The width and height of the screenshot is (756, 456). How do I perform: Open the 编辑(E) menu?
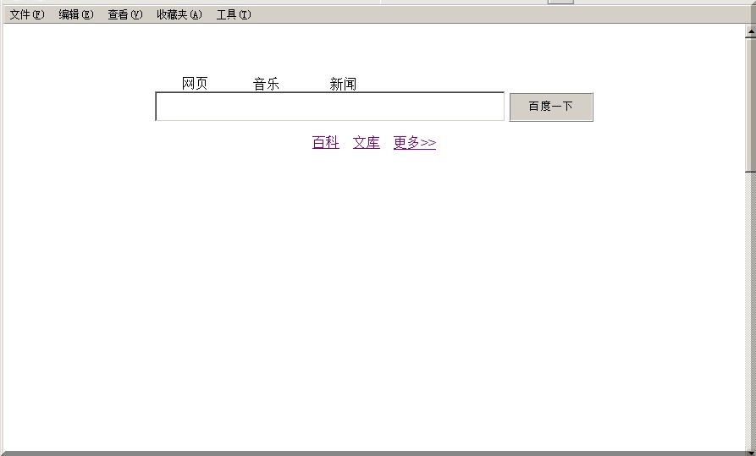point(75,14)
